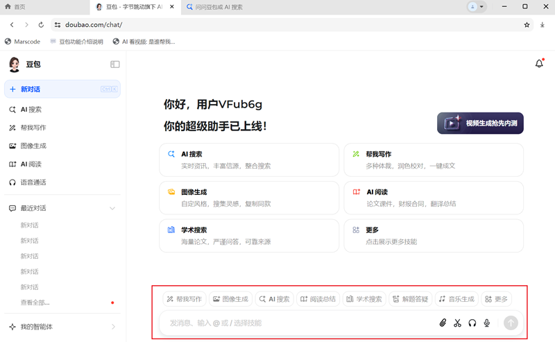Open the browser profile dropdown
Screen dimensions: 555x342
(477, 6)
